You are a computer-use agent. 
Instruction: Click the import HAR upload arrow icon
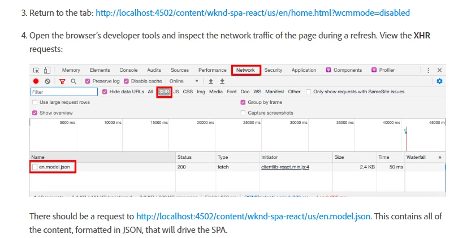coord(211,81)
